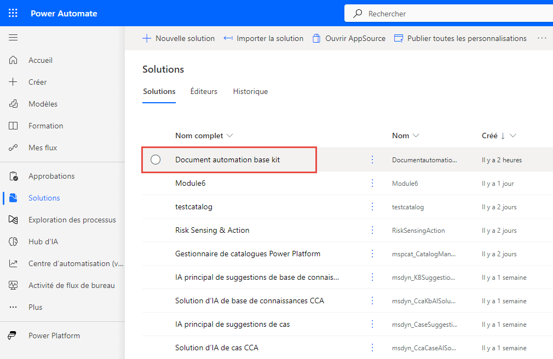Open IA principal de suggestions de cas solution
Screen dimensions: 553x359
[232, 324]
